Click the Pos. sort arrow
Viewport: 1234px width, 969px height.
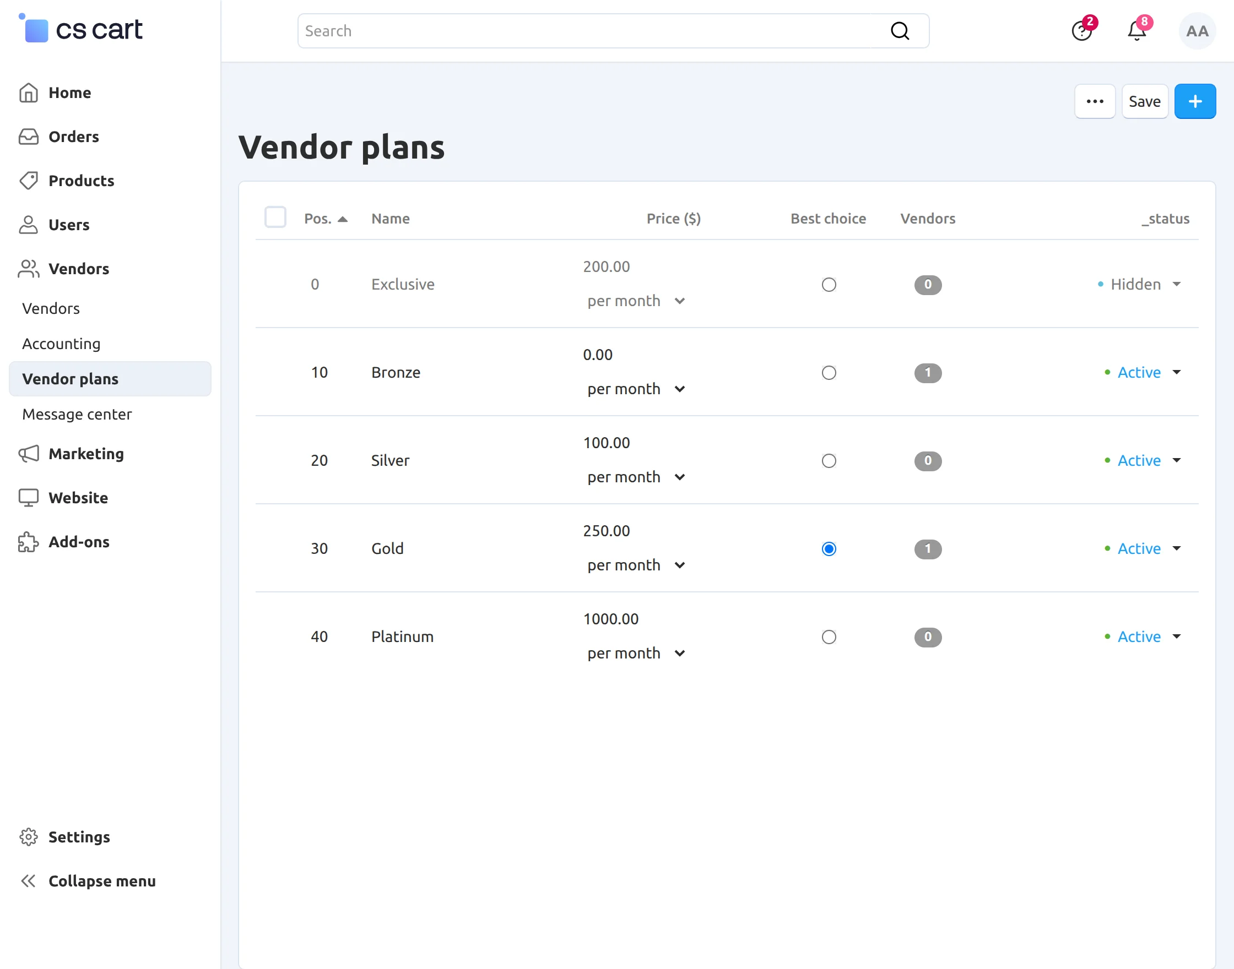342,219
